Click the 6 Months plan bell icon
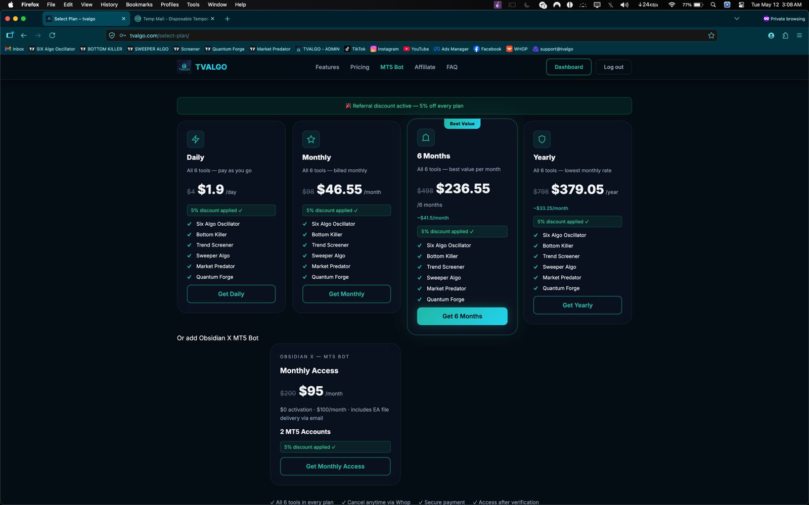This screenshot has height=505, width=809. click(426, 137)
